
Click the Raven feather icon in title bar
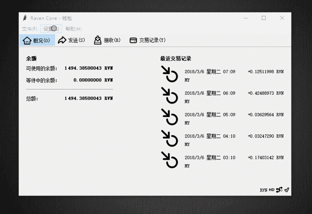click(25, 18)
